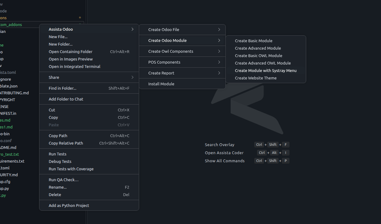Viewport: 381px width, 224px height.
Task: Choose Find in Folder...
Action: coord(89,88)
